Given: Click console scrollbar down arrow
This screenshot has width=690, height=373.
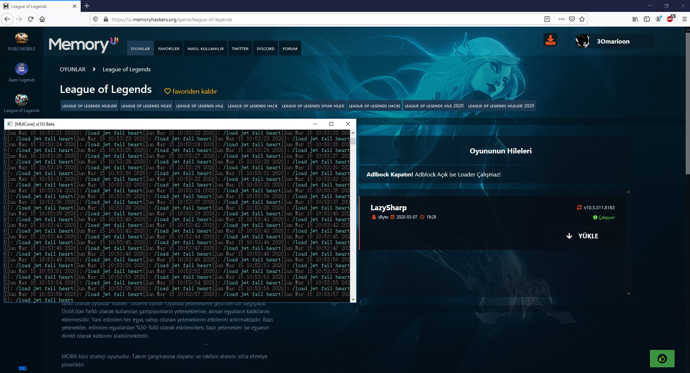Looking at the screenshot, I should tap(353, 299).
